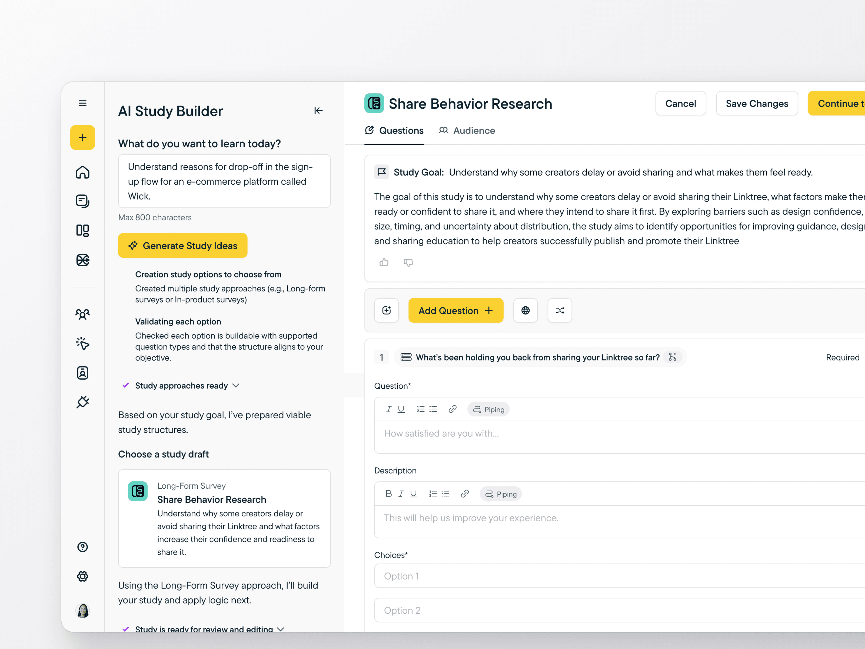865x649 pixels.
Task: Click the 'Creation study options to choose from' heading
Action: pyautogui.click(x=208, y=274)
